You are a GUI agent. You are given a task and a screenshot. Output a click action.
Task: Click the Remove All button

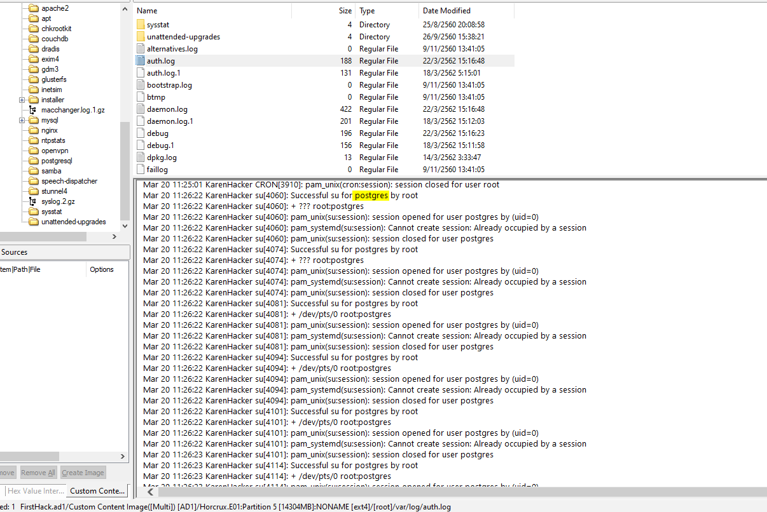[x=38, y=473]
